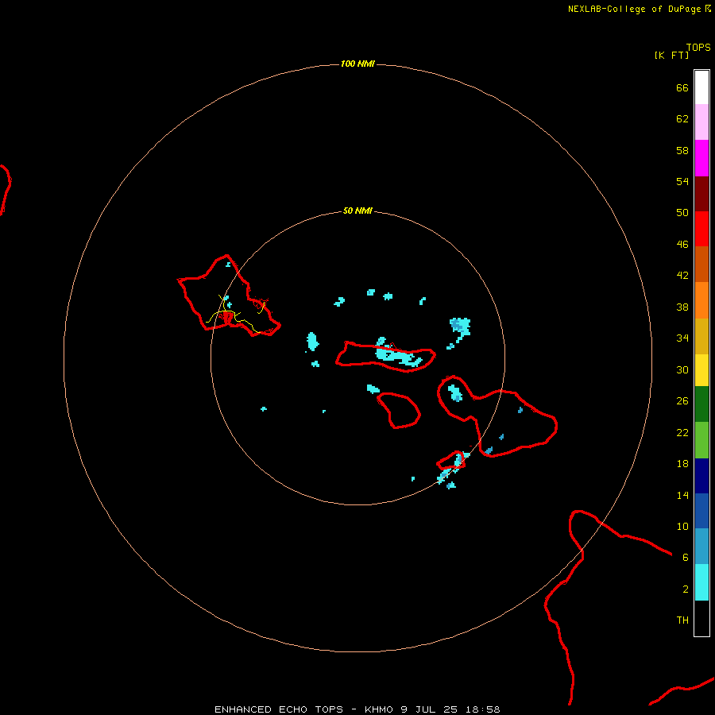Select the dark orange 46 kft swatch

[701, 264]
